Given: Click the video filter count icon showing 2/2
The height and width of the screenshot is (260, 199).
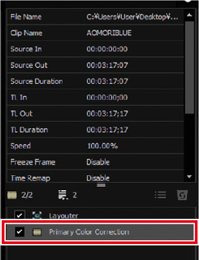Looking at the screenshot, I should click(12, 195).
